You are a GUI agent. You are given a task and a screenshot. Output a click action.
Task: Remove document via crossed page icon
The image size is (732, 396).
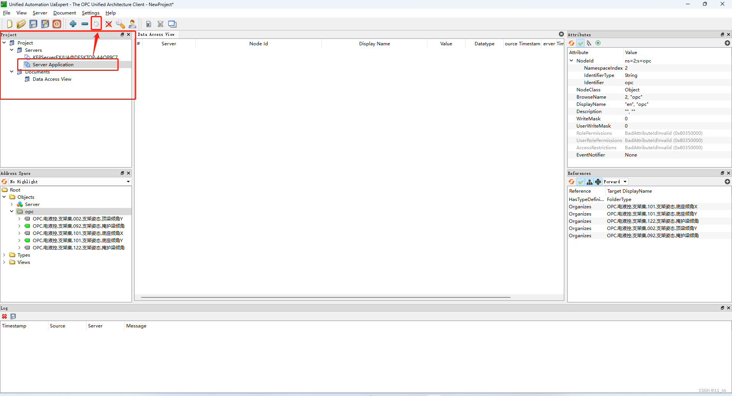coord(161,24)
